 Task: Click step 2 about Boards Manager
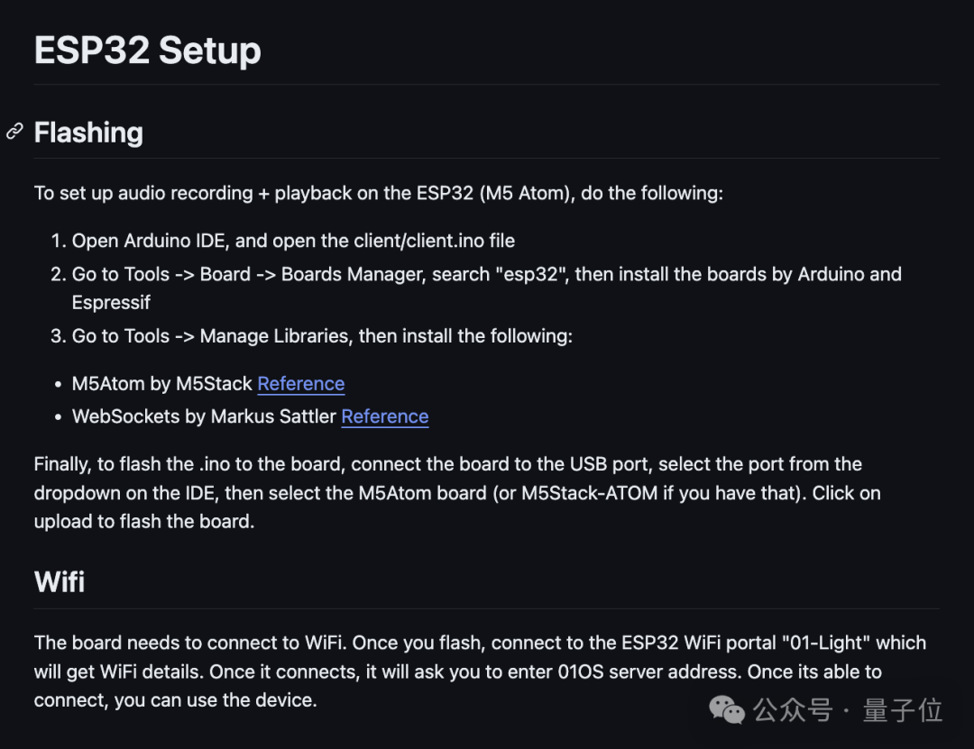[487, 274]
